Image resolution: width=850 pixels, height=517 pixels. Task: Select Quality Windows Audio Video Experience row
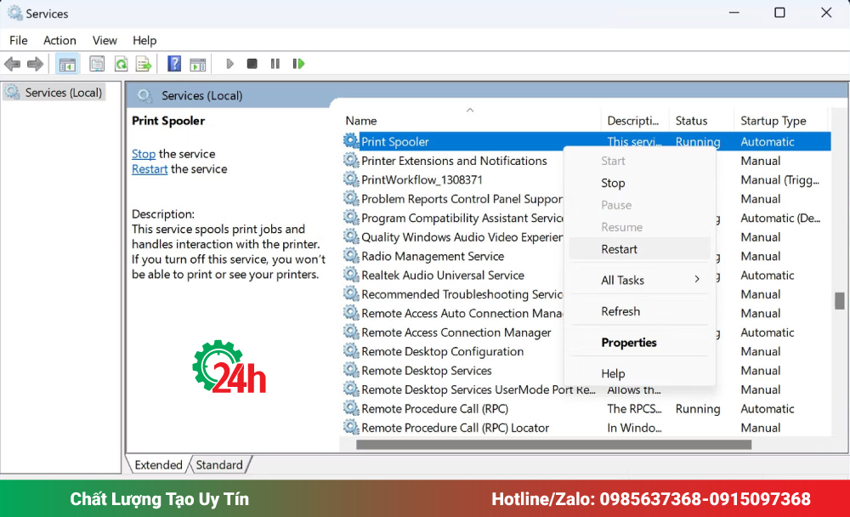(462, 237)
